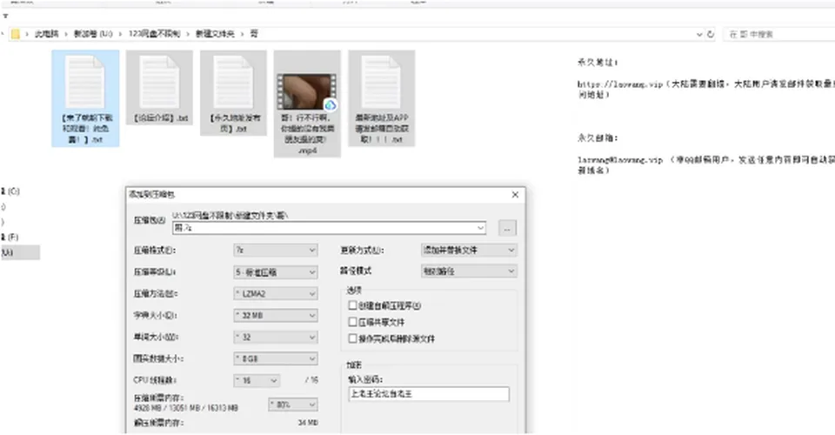Select drive (C:) in navigation pane

10,191
